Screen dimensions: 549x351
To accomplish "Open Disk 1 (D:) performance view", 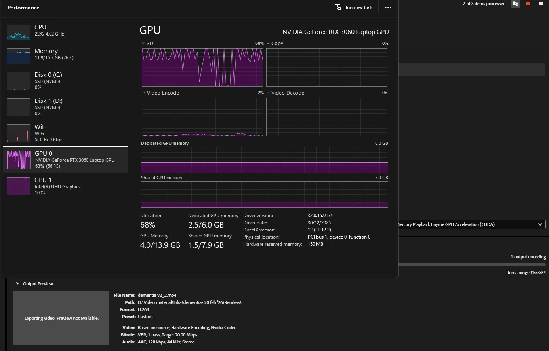I will (x=65, y=107).
